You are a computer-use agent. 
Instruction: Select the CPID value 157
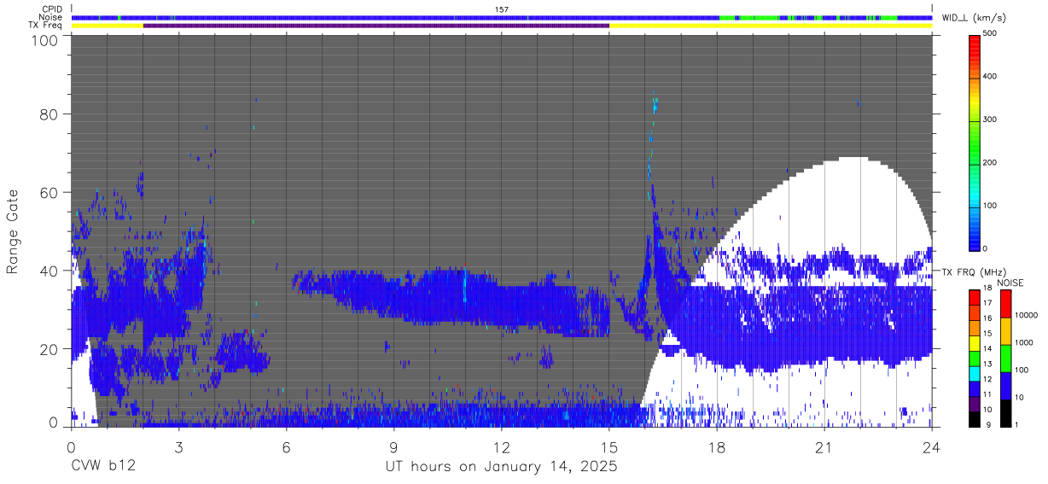click(502, 9)
